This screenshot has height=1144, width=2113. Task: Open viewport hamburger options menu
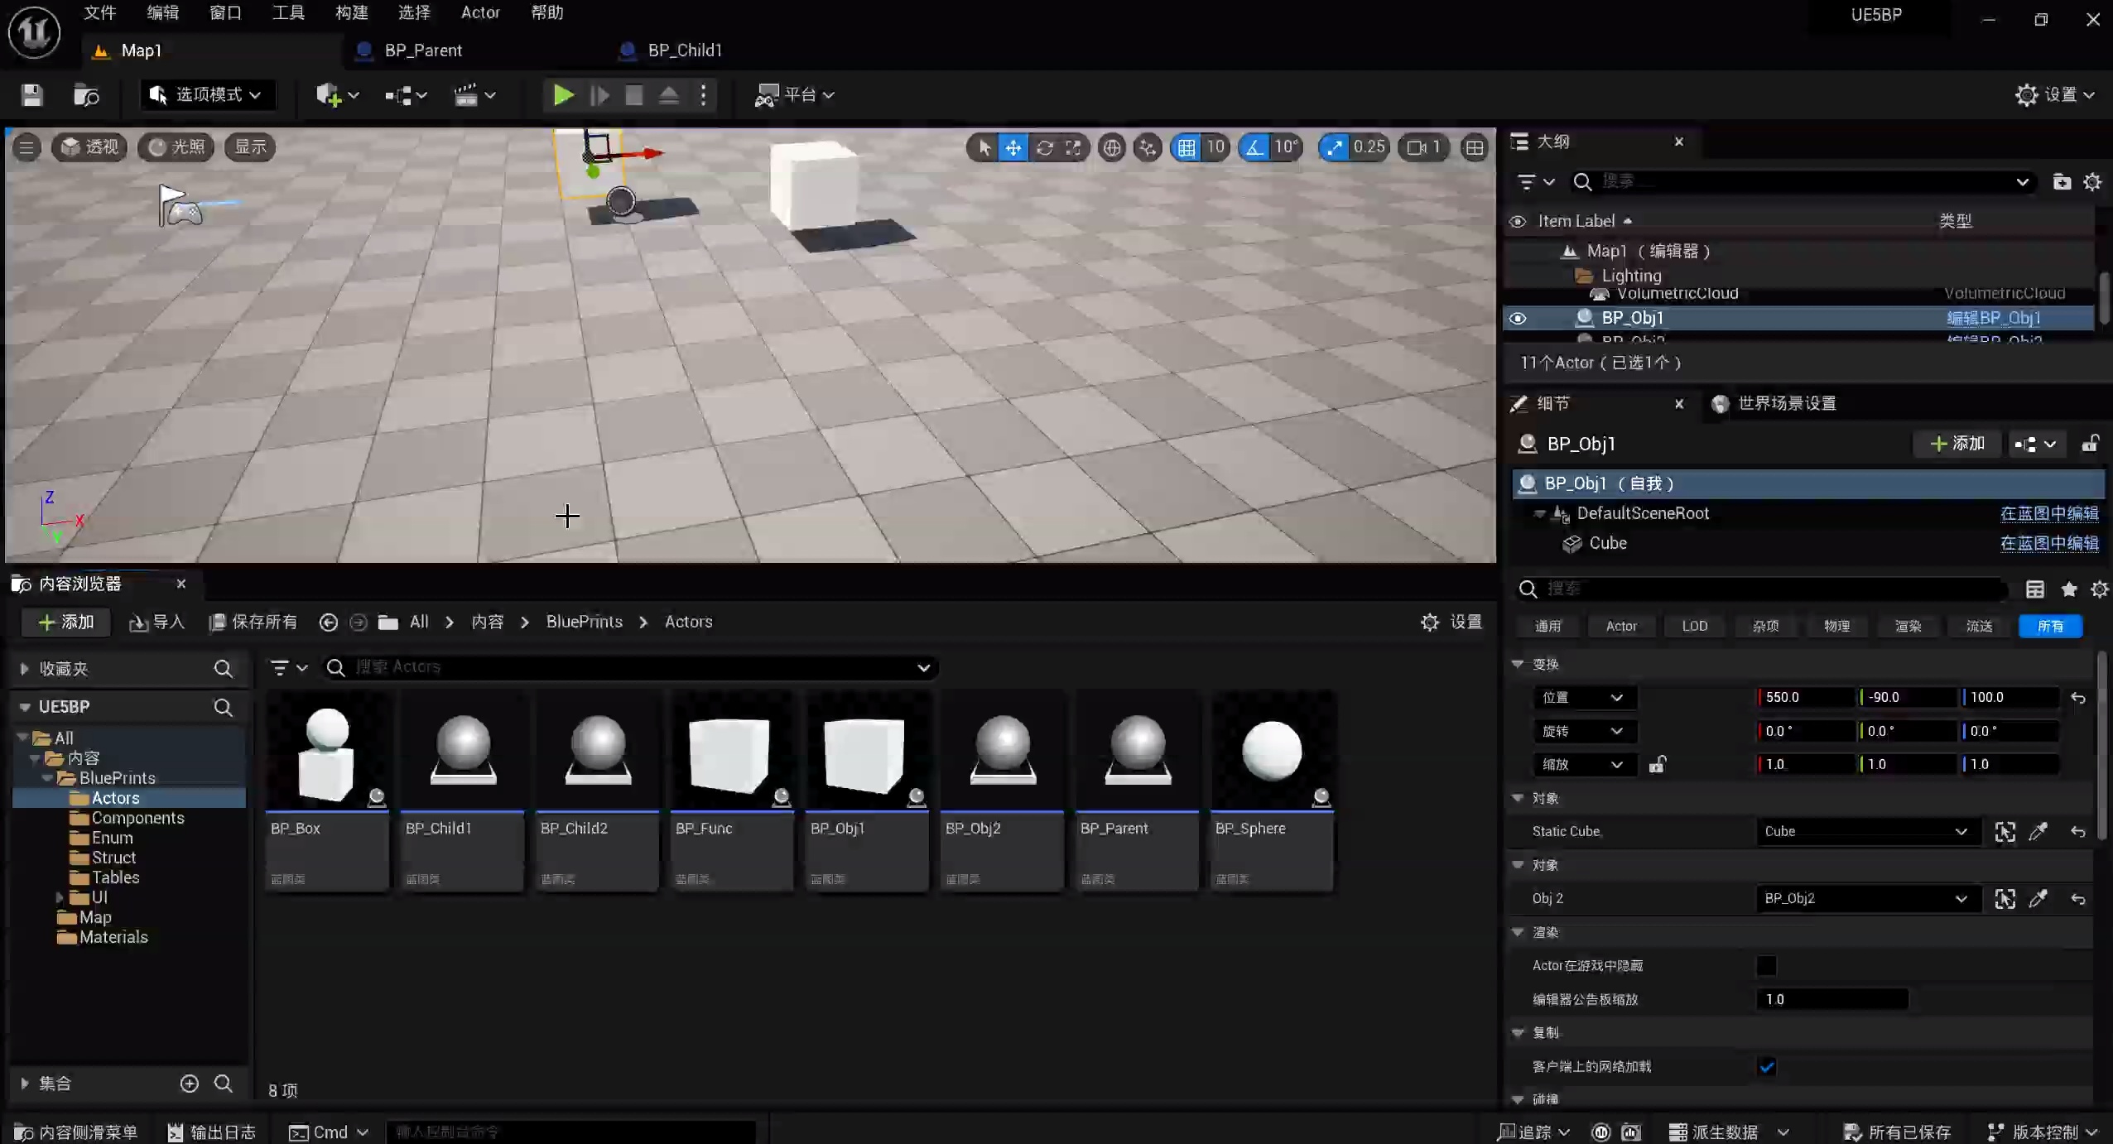tap(26, 147)
